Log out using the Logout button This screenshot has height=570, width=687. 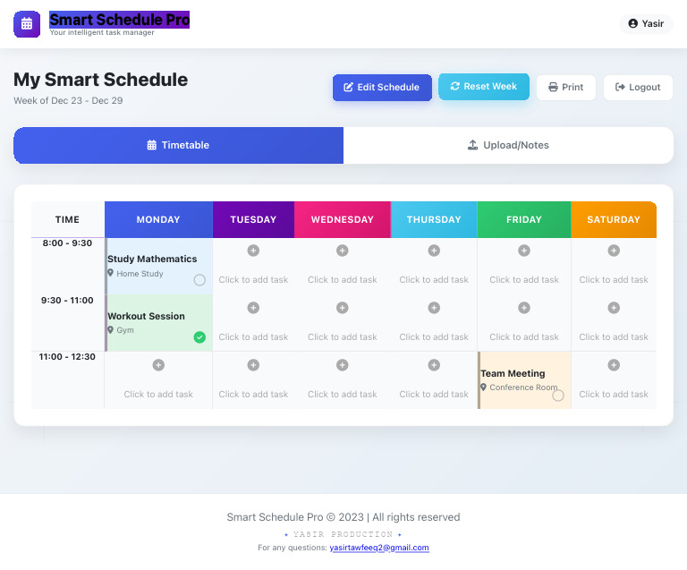[638, 87]
